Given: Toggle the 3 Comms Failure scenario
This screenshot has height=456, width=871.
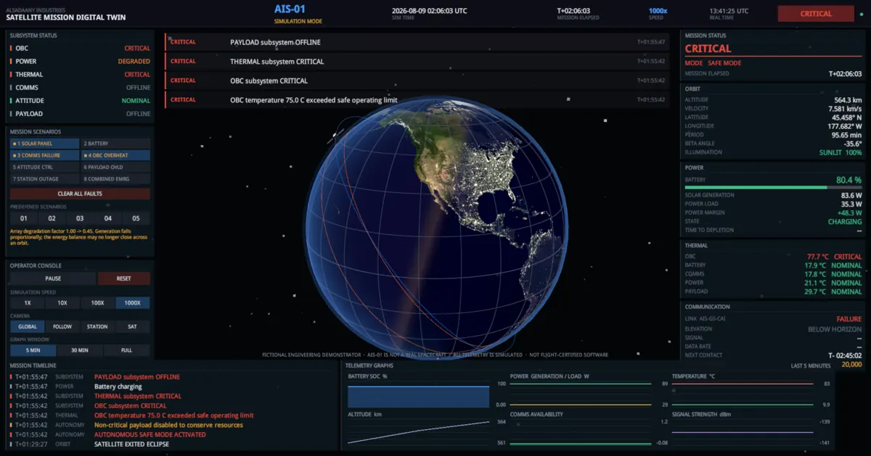Looking at the screenshot, I should [x=45, y=155].
